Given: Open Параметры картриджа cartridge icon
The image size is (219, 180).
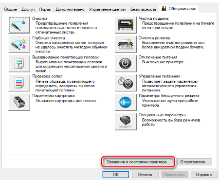Looking at the screenshot, I should [x=19, y=102].
